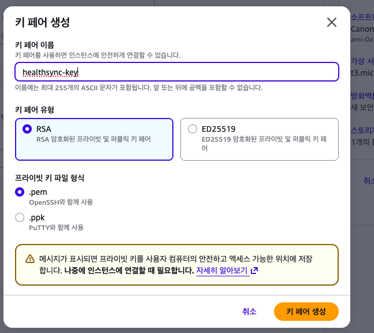Screen dimensions: 374x333
Task: Close the 키 페어 생성 dialog with X
Action: pos(332,23)
